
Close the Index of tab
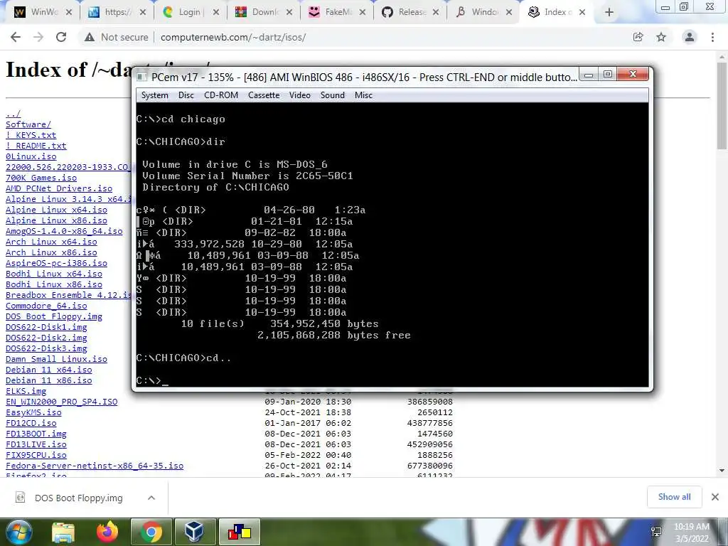(582, 12)
